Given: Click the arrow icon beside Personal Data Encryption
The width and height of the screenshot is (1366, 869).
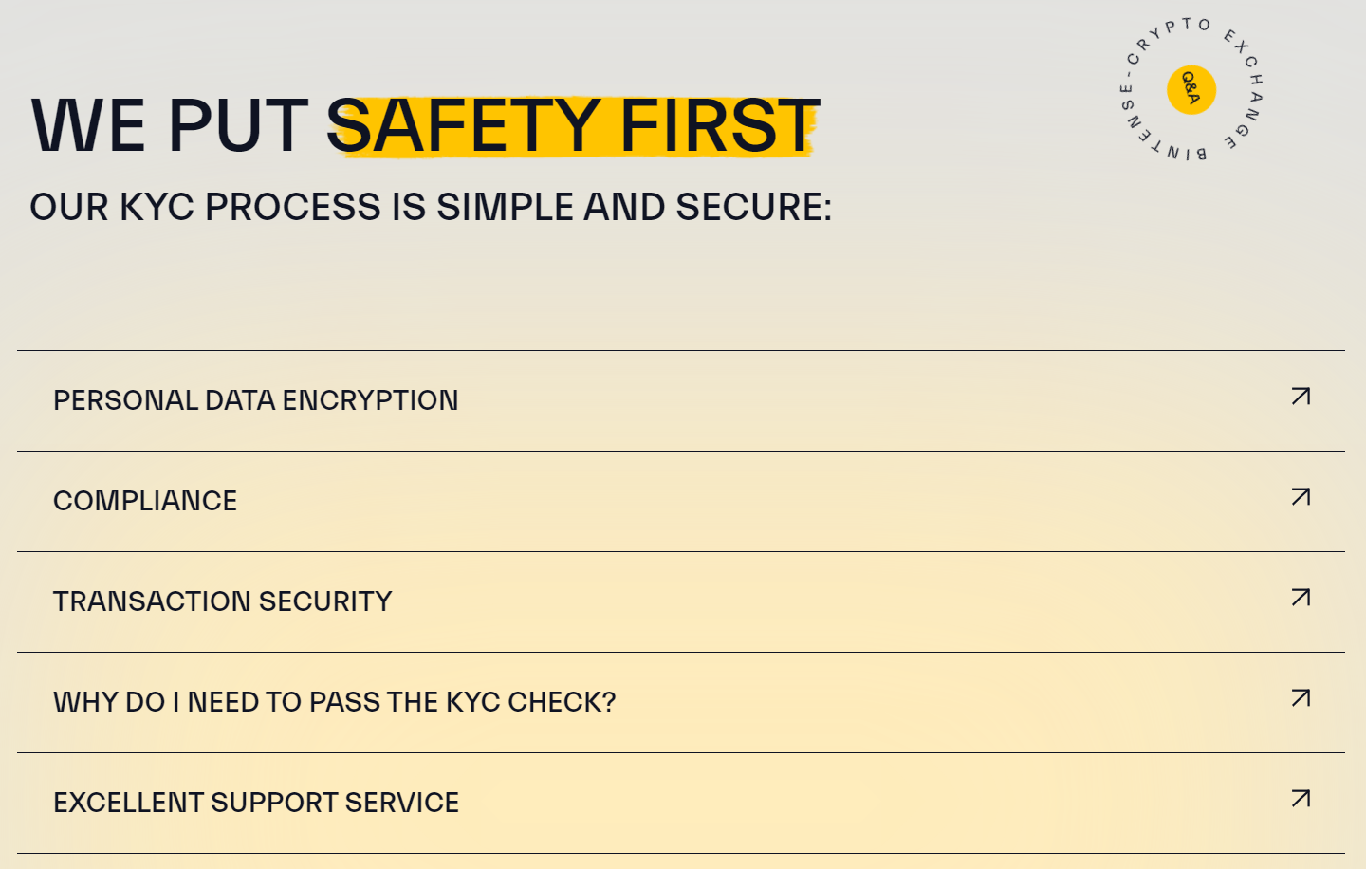Looking at the screenshot, I should [1301, 397].
